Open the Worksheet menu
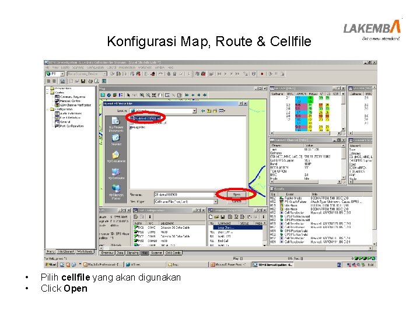This screenshot has height=315, width=420. pyautogui.click(x=145, y=68)
